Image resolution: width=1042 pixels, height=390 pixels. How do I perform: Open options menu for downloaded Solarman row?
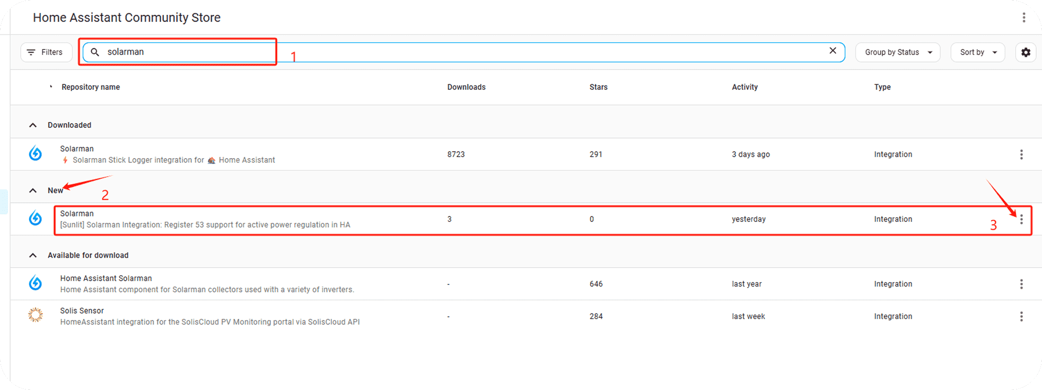[1021, 154]
